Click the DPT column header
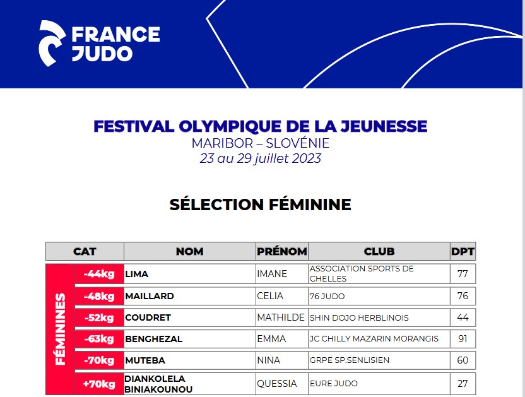 click(x=463, y=251)
